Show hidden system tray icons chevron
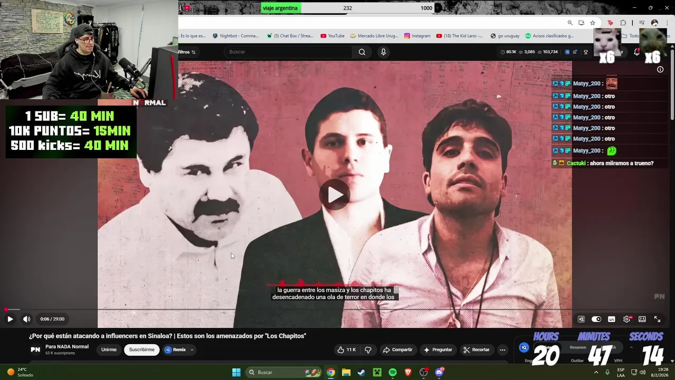 (x=596, y=372)
